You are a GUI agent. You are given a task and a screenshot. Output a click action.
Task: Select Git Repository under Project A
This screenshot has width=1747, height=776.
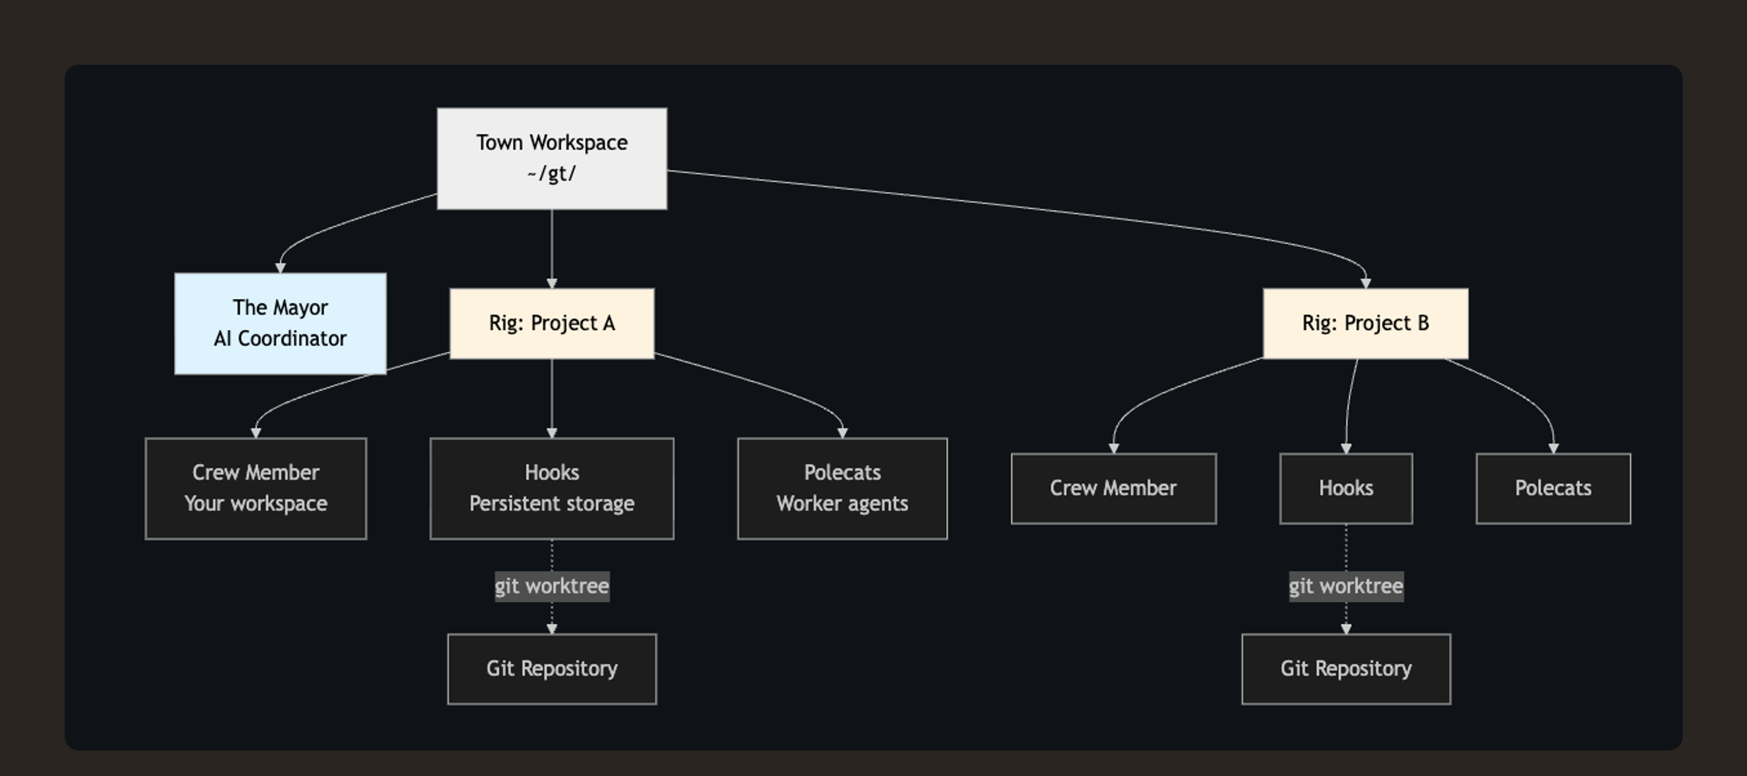coord(551,669)
